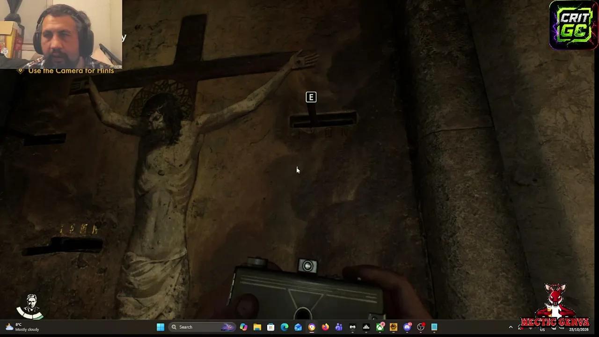Launch Microsoft Edge from the taskbar
The image size is (599, 337).
point(284,327)
